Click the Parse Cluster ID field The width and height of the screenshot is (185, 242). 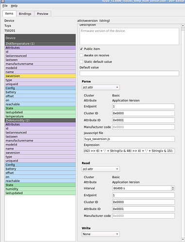pos(143,113)
